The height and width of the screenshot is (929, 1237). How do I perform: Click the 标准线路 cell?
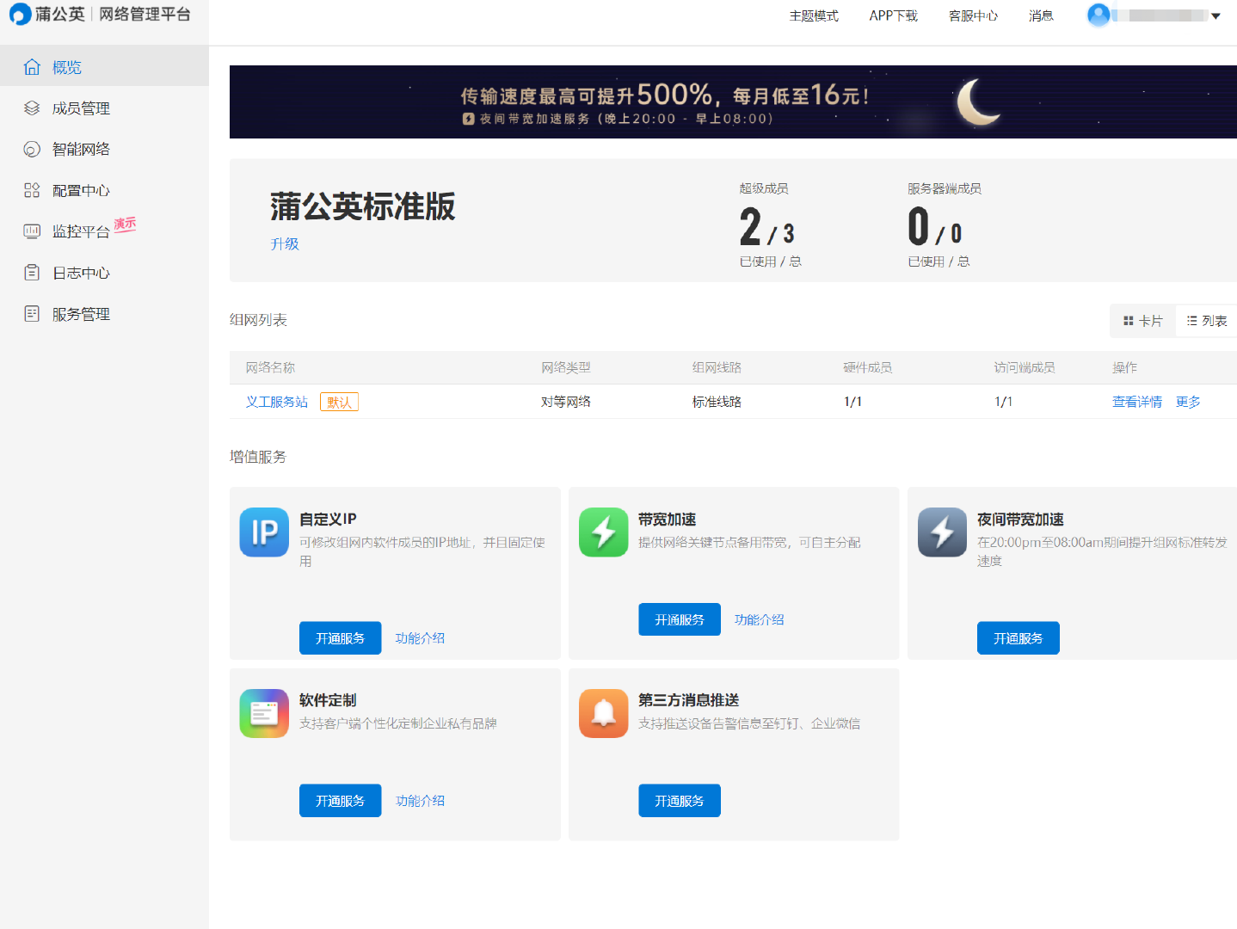pos(717,402)
